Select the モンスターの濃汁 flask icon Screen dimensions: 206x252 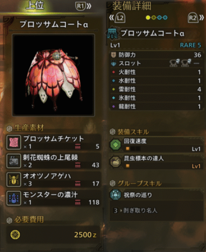pos(13,198)
